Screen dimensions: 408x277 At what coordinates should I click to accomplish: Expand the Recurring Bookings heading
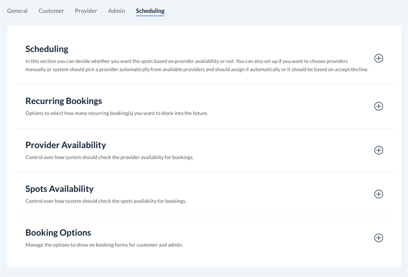(x=64, y=101)
